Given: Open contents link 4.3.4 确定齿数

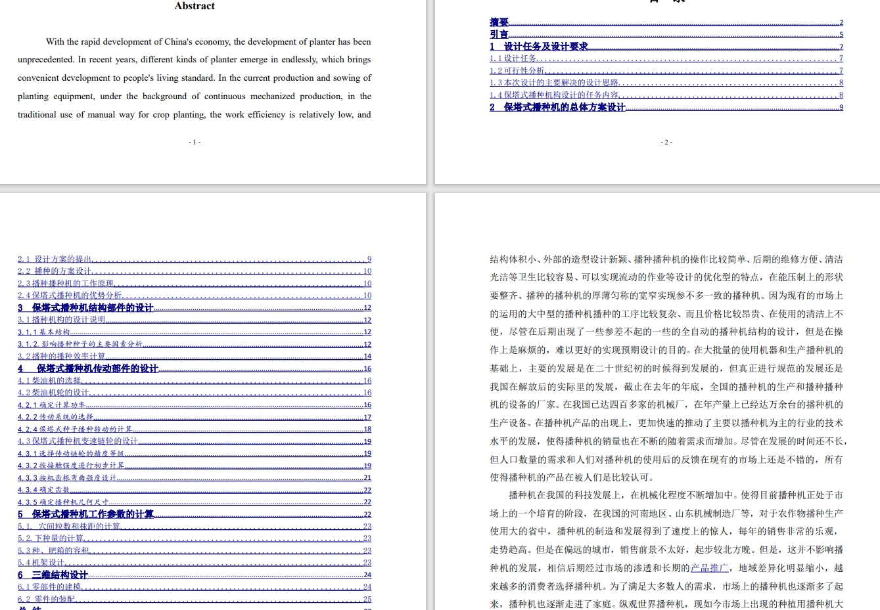Looking at the screenshot, I should (x=195, y=490).
